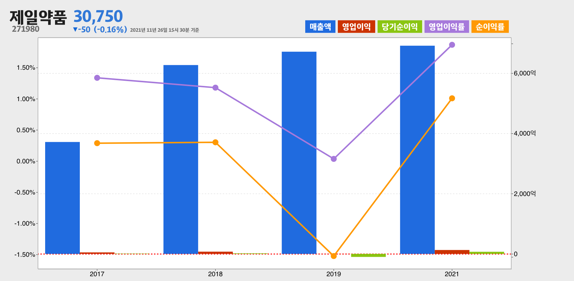This screenshot has width=574, height=281.
Task: Click the timestamp 2021년 11월 26일 15시 30분 기준
Action: point(164,30)
